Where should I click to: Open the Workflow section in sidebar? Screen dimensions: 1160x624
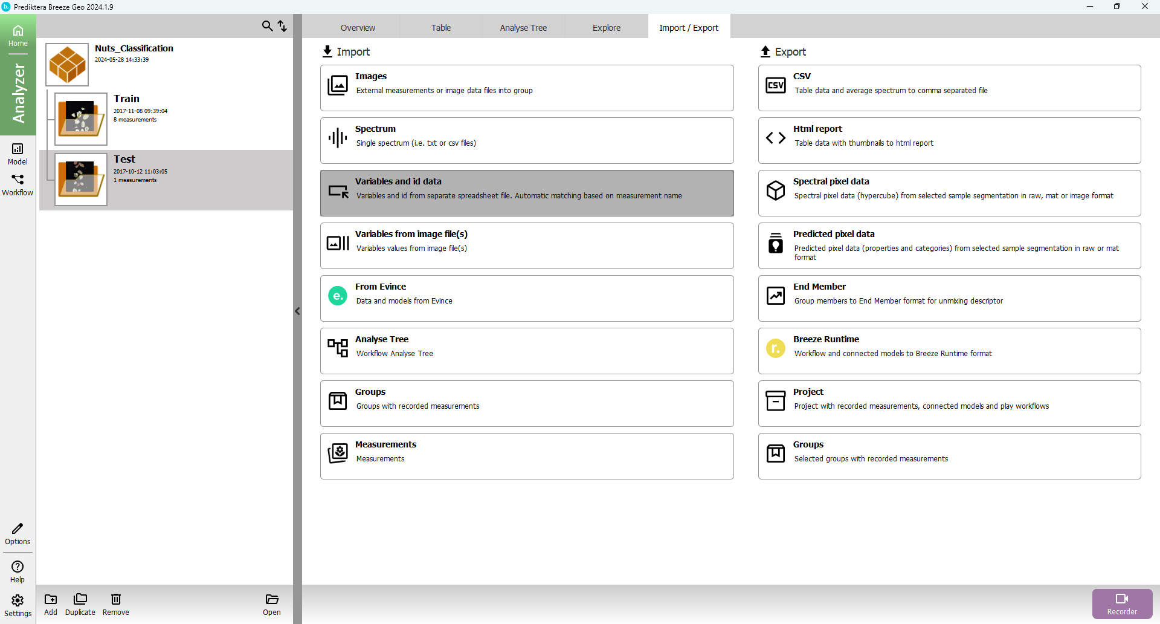click(18, 184)
